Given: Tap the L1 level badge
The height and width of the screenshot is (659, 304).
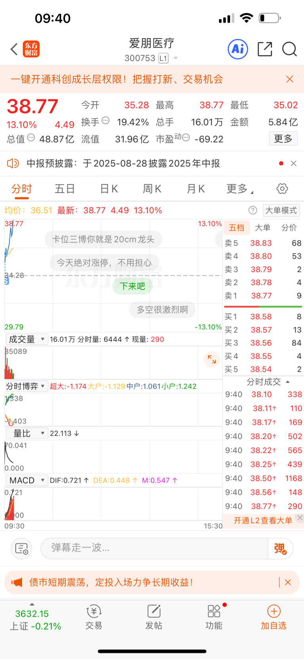Looking at the screenshot, I should (x=163, y=58).
